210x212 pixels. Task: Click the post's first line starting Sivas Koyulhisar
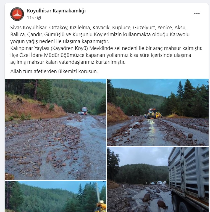98,28
